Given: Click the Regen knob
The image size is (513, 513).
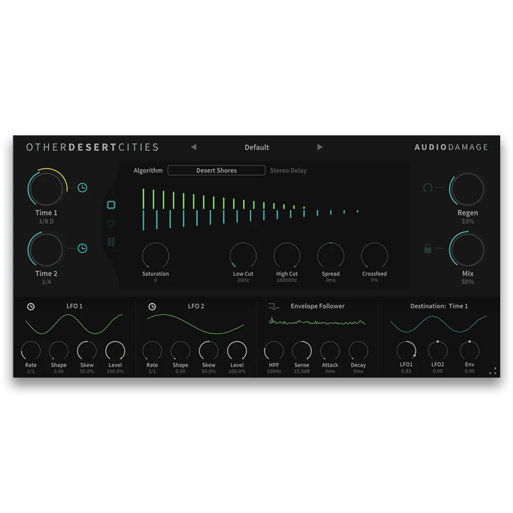Looking at the screenshot, I should (467, 189).
